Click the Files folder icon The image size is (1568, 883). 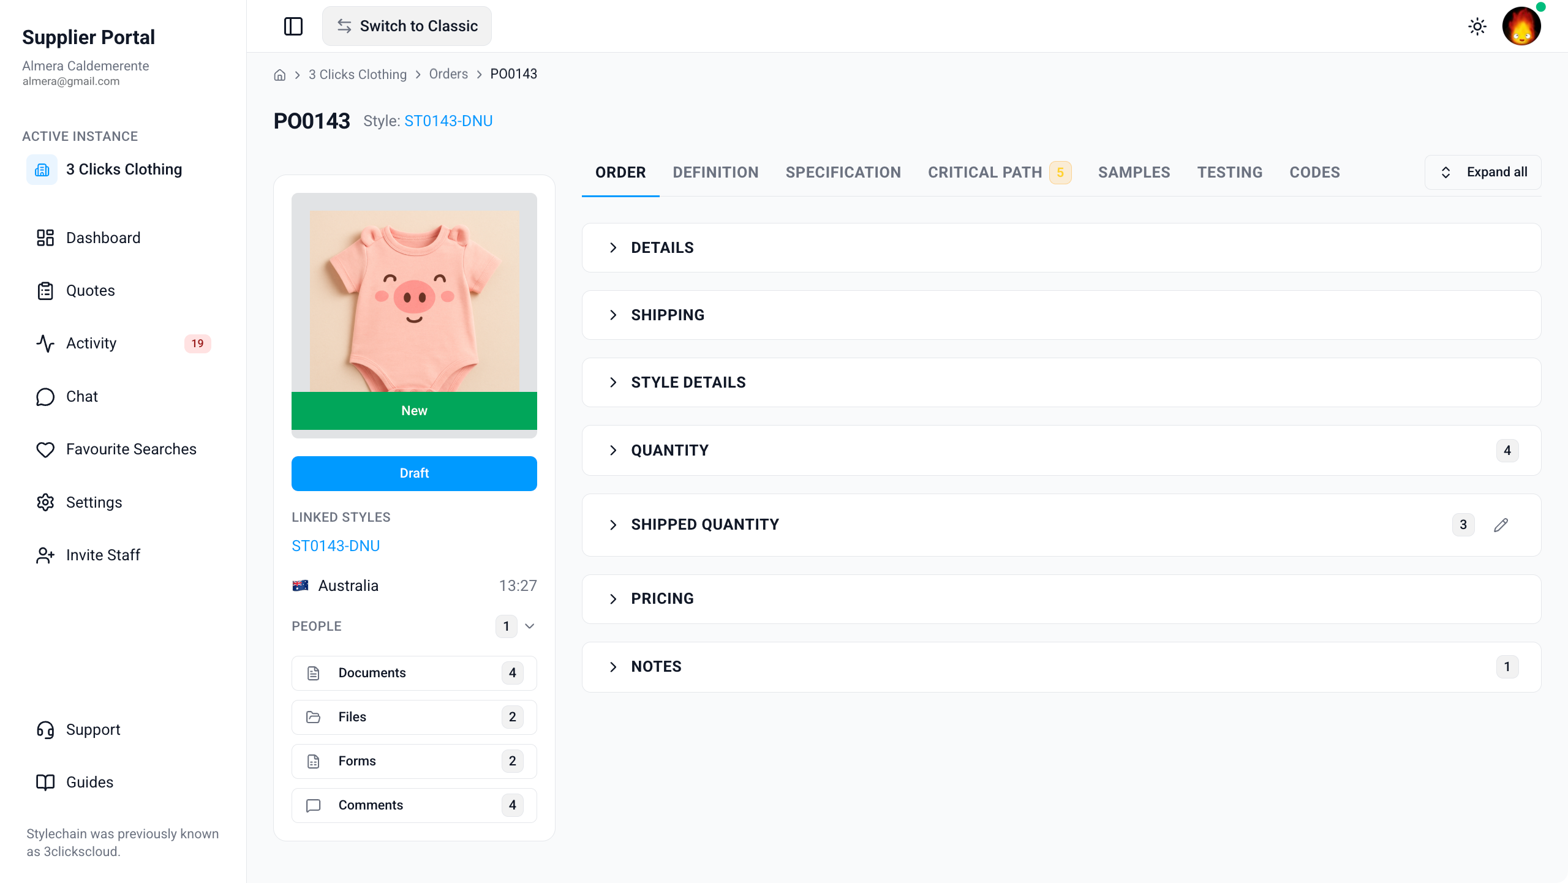(314, 717)
